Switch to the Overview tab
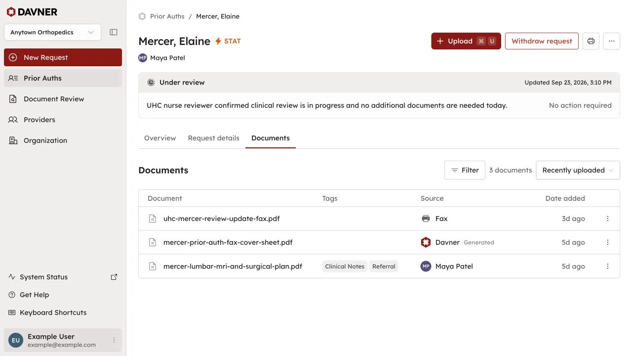The image size is (632, 356). coord(160,138)
